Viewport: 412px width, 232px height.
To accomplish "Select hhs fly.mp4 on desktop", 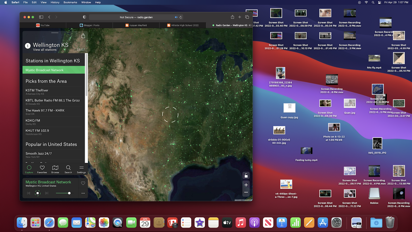I will coord(374,62).
